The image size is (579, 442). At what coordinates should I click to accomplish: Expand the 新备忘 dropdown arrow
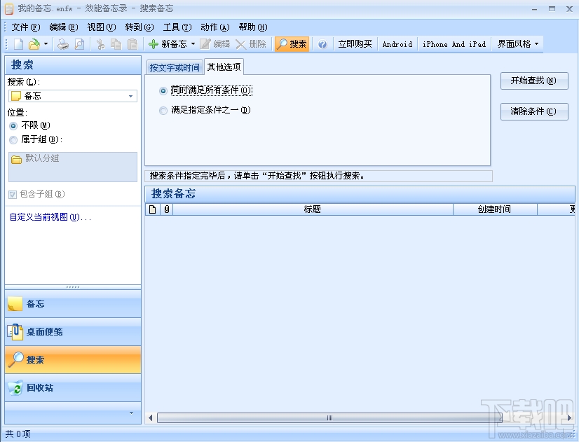coord(193,44)
